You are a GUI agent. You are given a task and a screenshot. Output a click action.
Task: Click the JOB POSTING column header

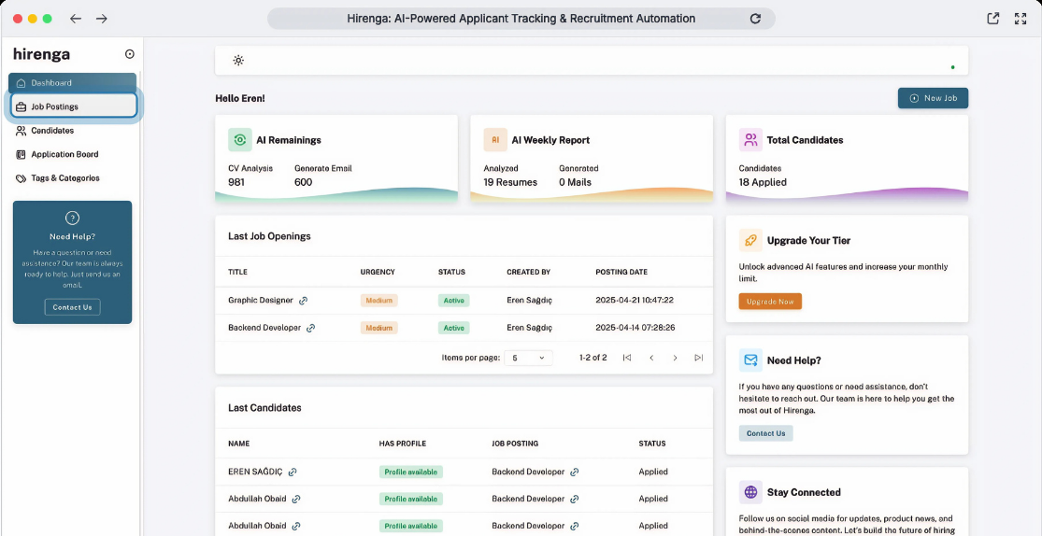click(x=515, y=444)
